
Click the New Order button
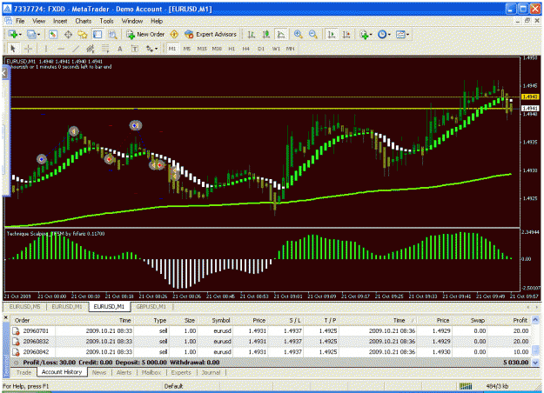(x=145, y=34)
